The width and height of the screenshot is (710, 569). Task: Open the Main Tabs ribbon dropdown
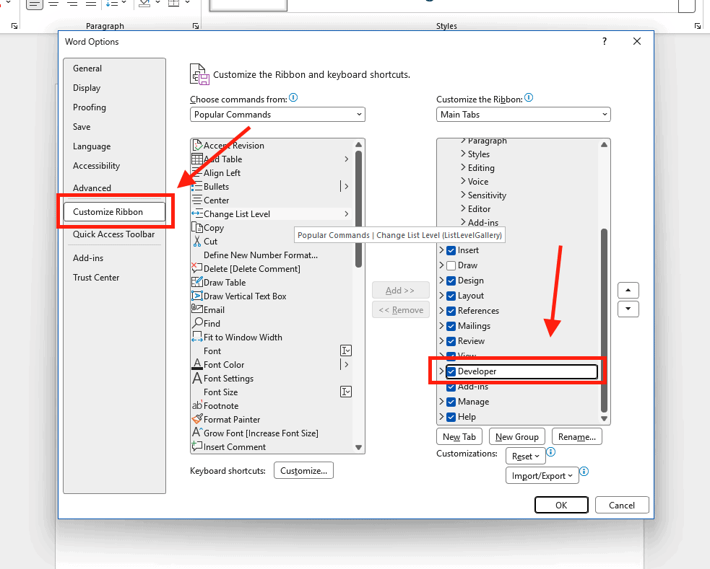(524, 115)
